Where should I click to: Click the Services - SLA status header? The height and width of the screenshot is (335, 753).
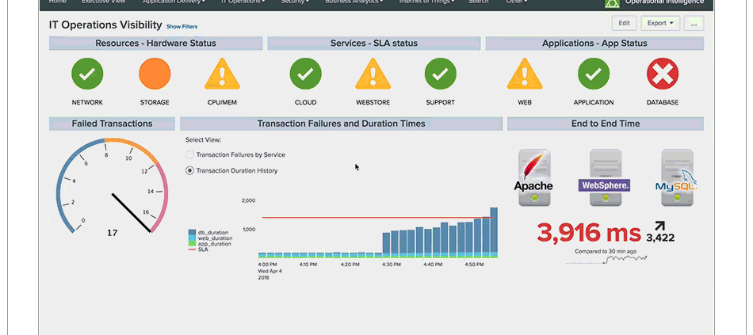click(x=373, y=44)
